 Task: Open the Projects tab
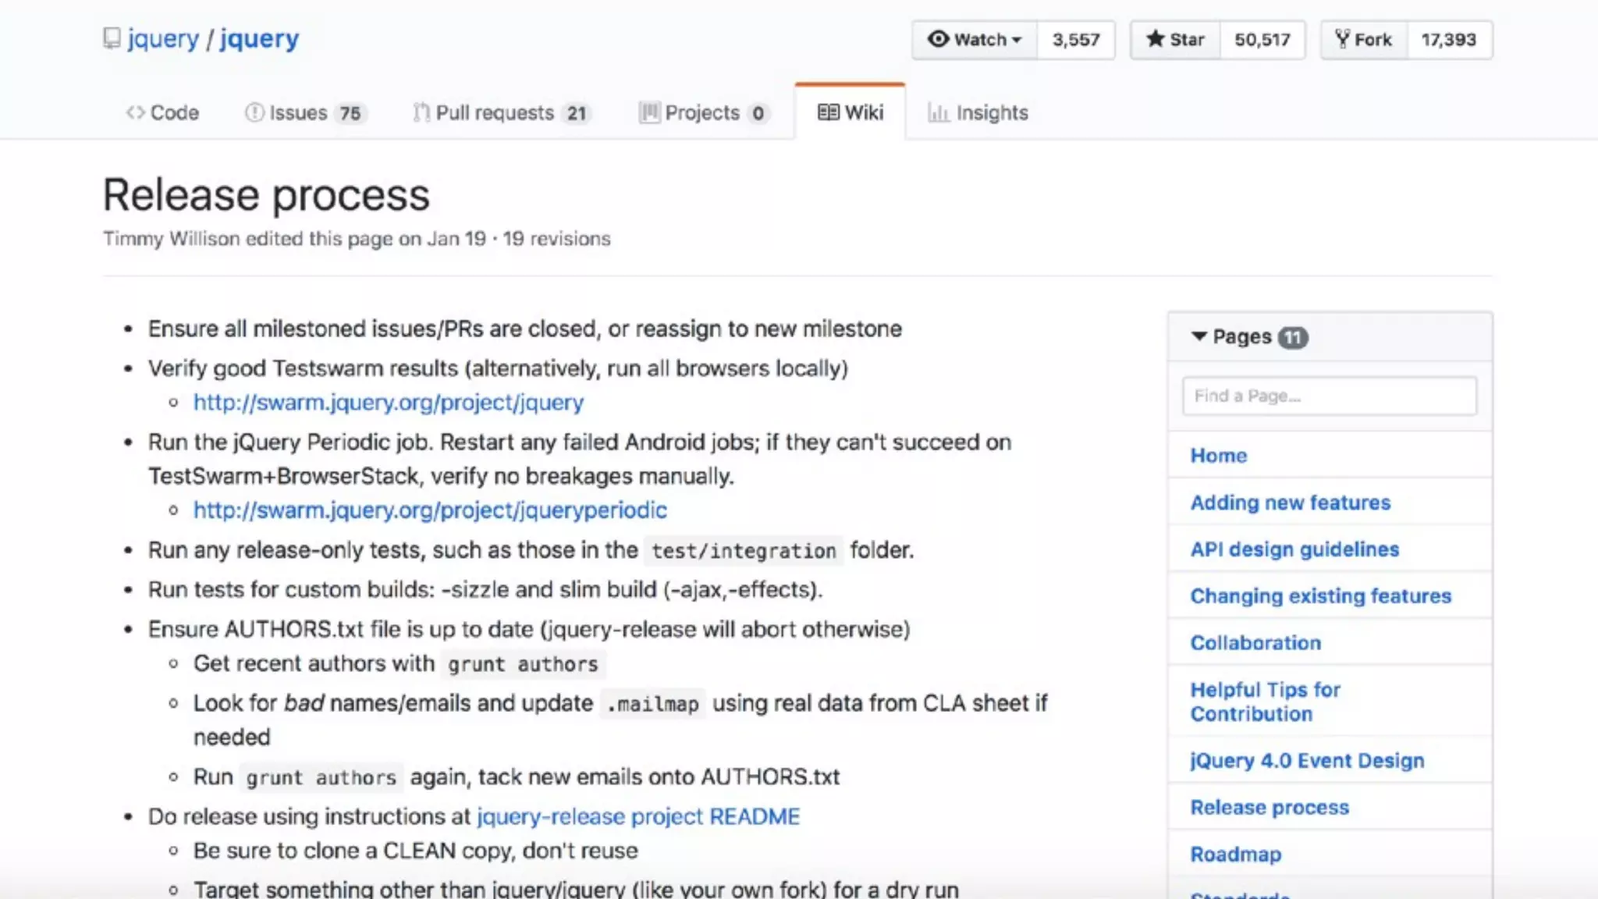tap(703, 113)
